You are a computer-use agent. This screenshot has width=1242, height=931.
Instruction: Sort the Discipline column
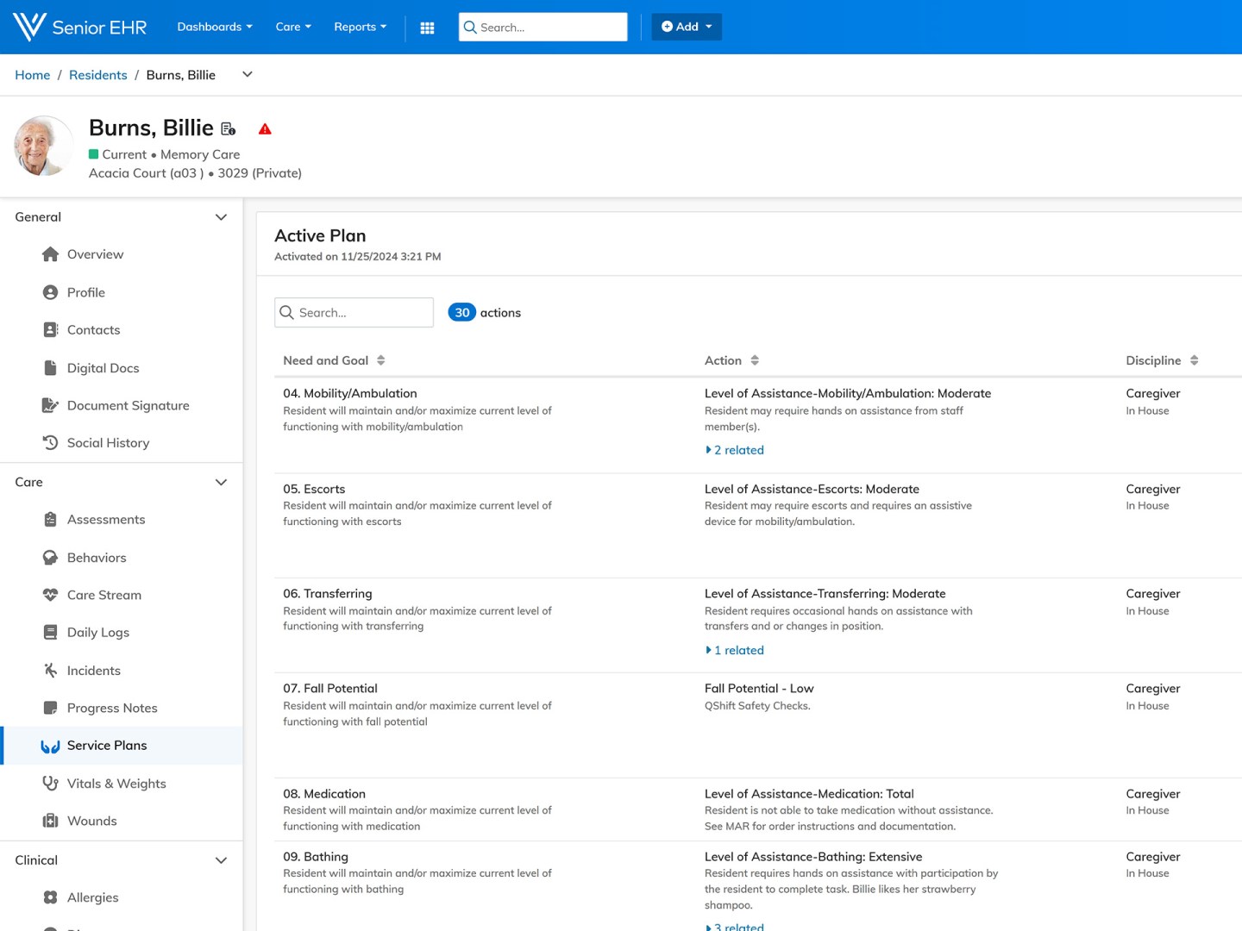(x=1194, y=360)
